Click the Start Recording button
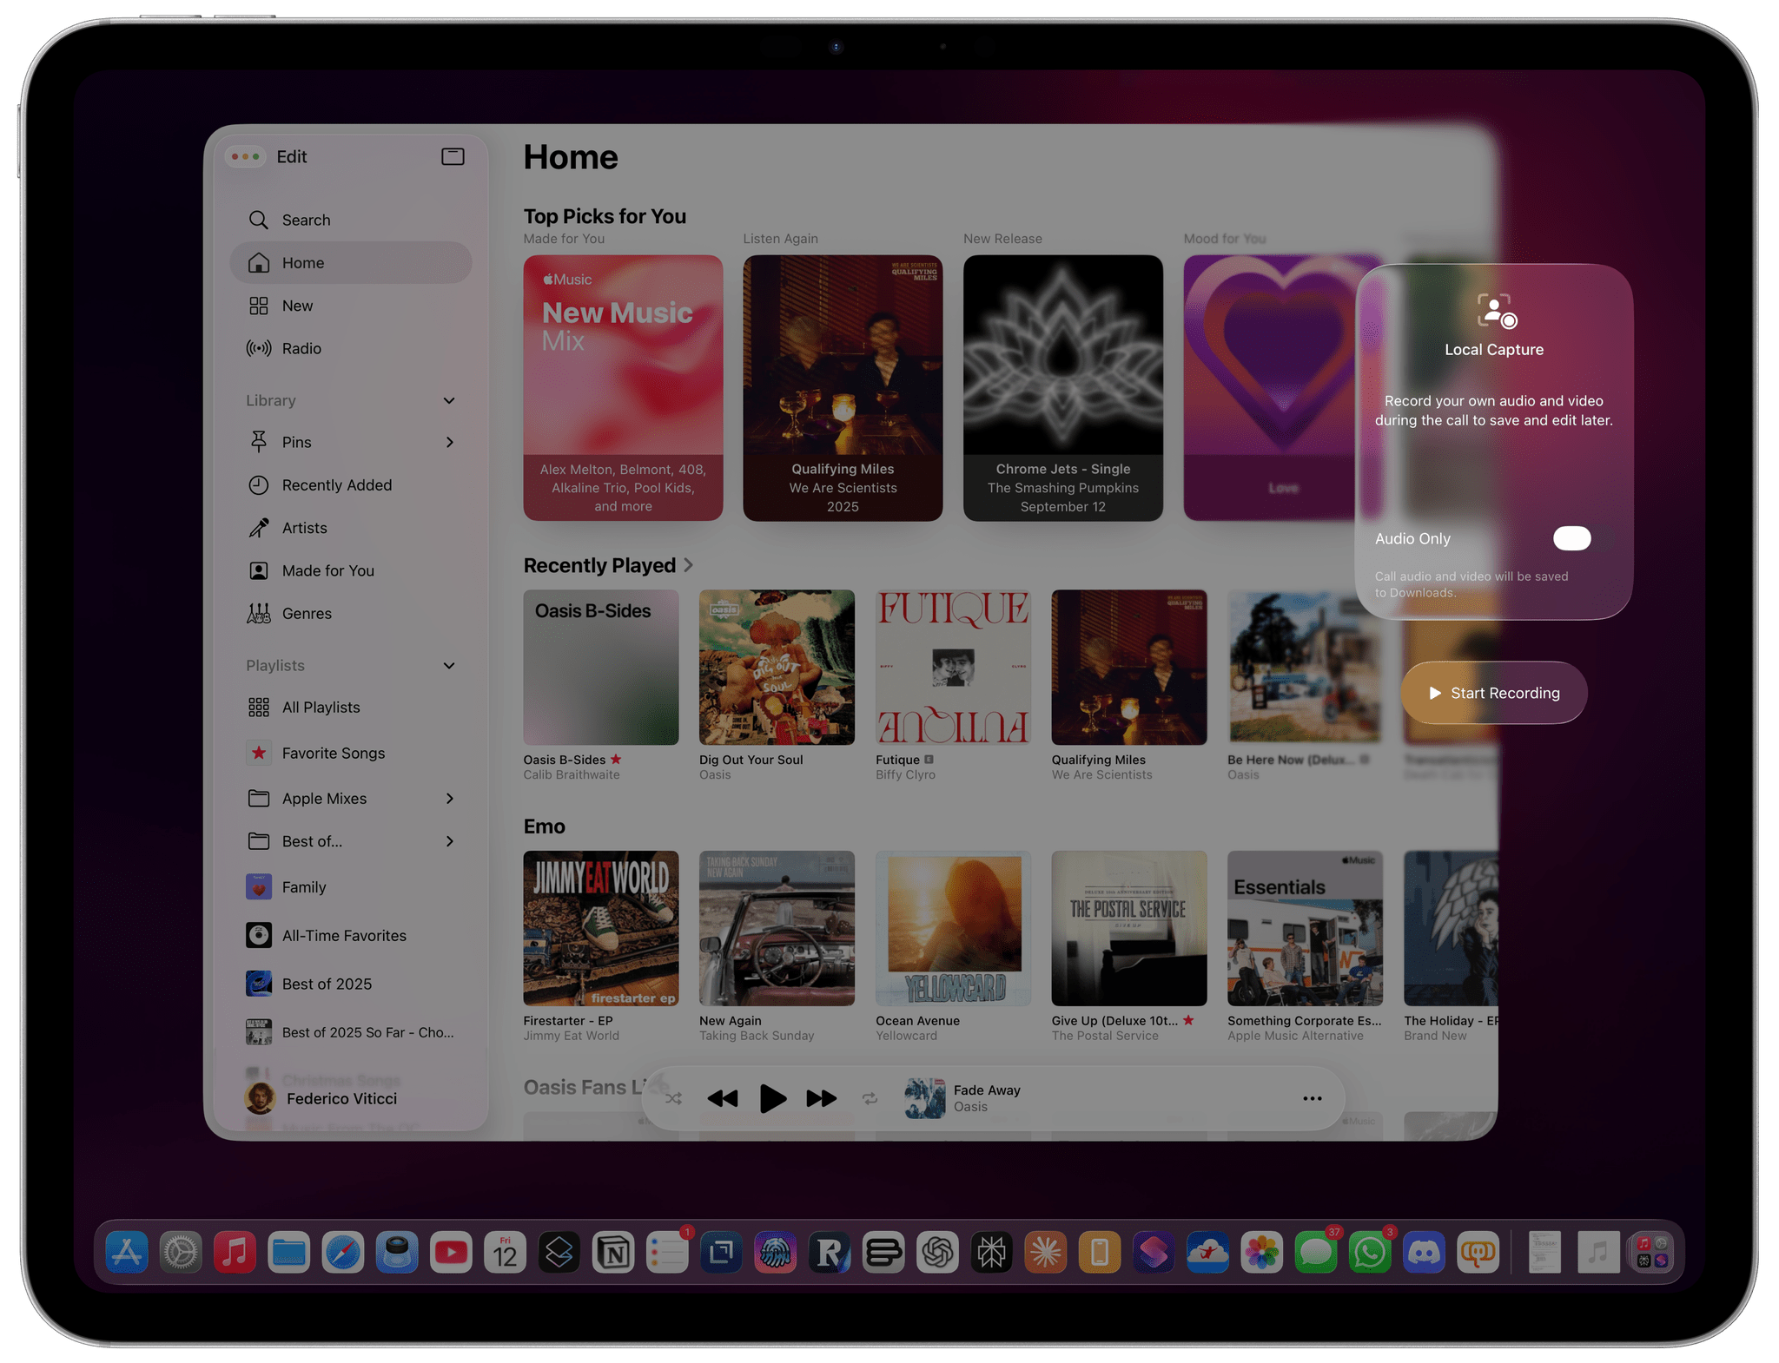 (1494, 693)
